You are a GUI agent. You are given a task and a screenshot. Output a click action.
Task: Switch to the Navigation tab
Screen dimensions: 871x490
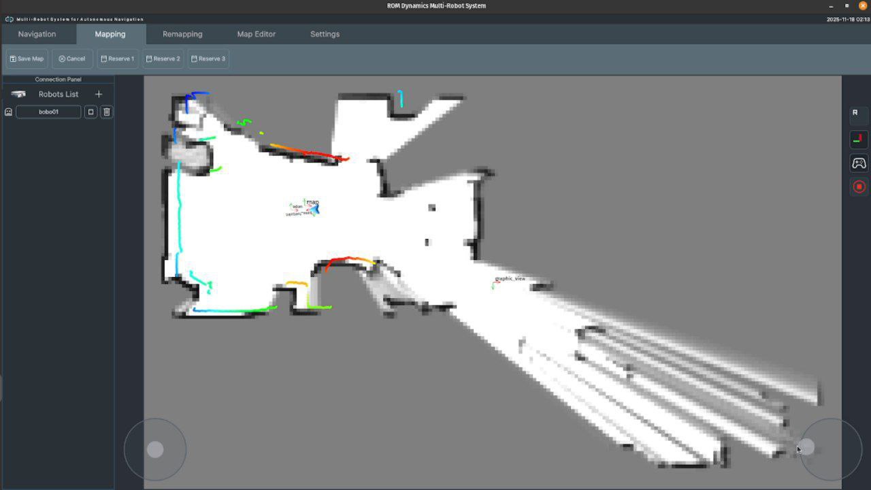pyautogui.click(x=37, y=34)
